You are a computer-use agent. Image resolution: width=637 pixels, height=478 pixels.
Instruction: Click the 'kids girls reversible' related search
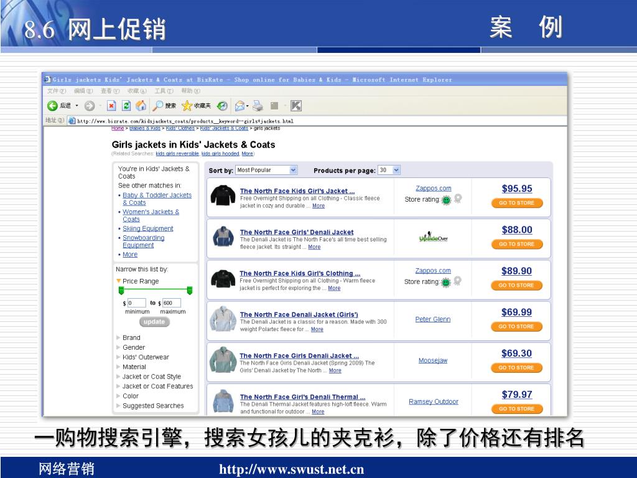click(177, 154)
